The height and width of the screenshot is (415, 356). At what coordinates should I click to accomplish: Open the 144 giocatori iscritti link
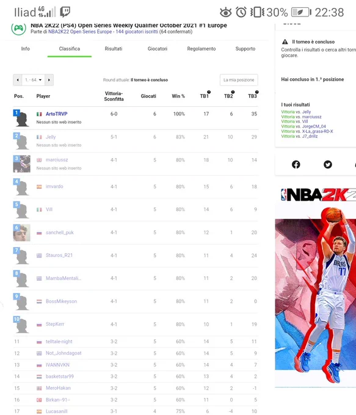point(137,32)
